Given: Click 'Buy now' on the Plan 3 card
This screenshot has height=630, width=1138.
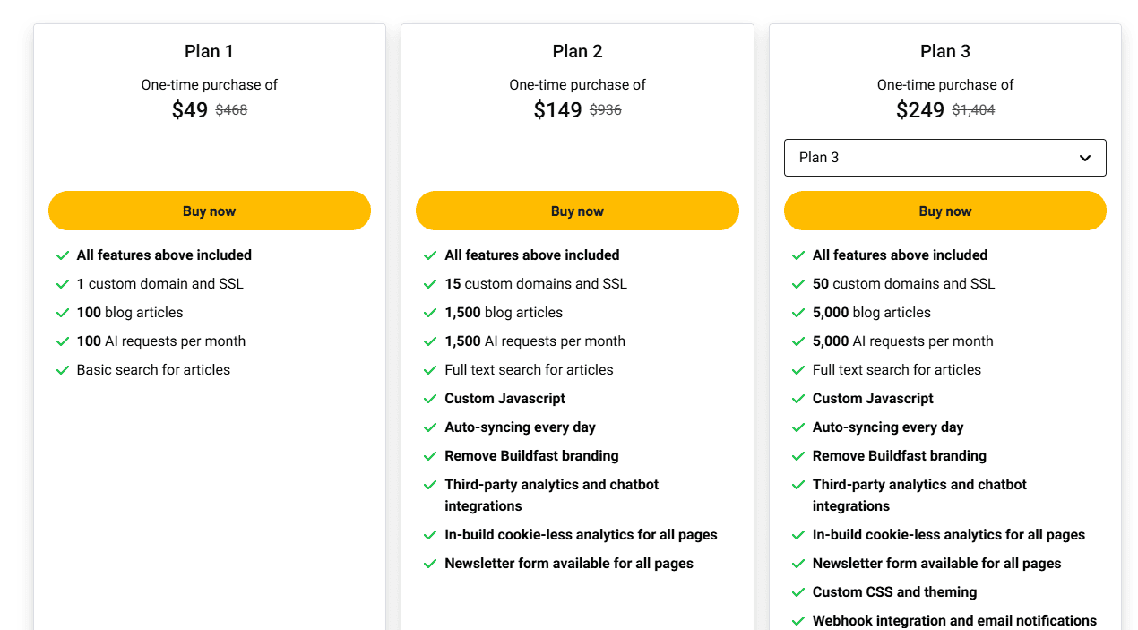Looking at the screenshot, I should pos(945,211).
